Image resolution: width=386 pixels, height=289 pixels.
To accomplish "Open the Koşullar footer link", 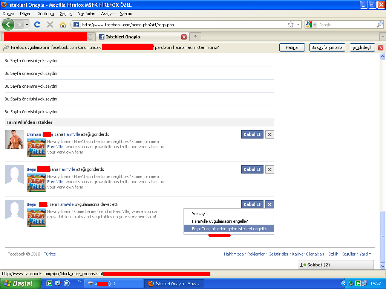I will (348, 254).
